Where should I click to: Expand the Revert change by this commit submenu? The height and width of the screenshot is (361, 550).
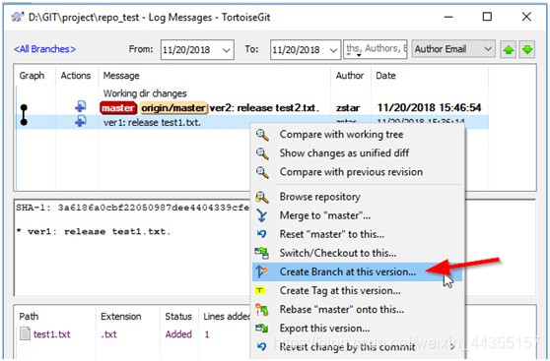(452, 347)
